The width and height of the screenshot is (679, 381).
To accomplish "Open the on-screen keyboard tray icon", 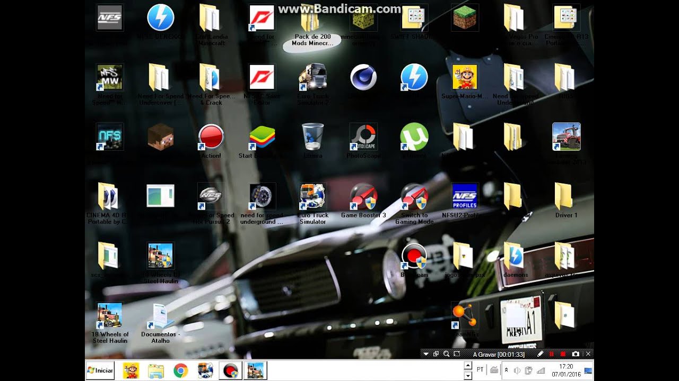I will coord(494,370).
